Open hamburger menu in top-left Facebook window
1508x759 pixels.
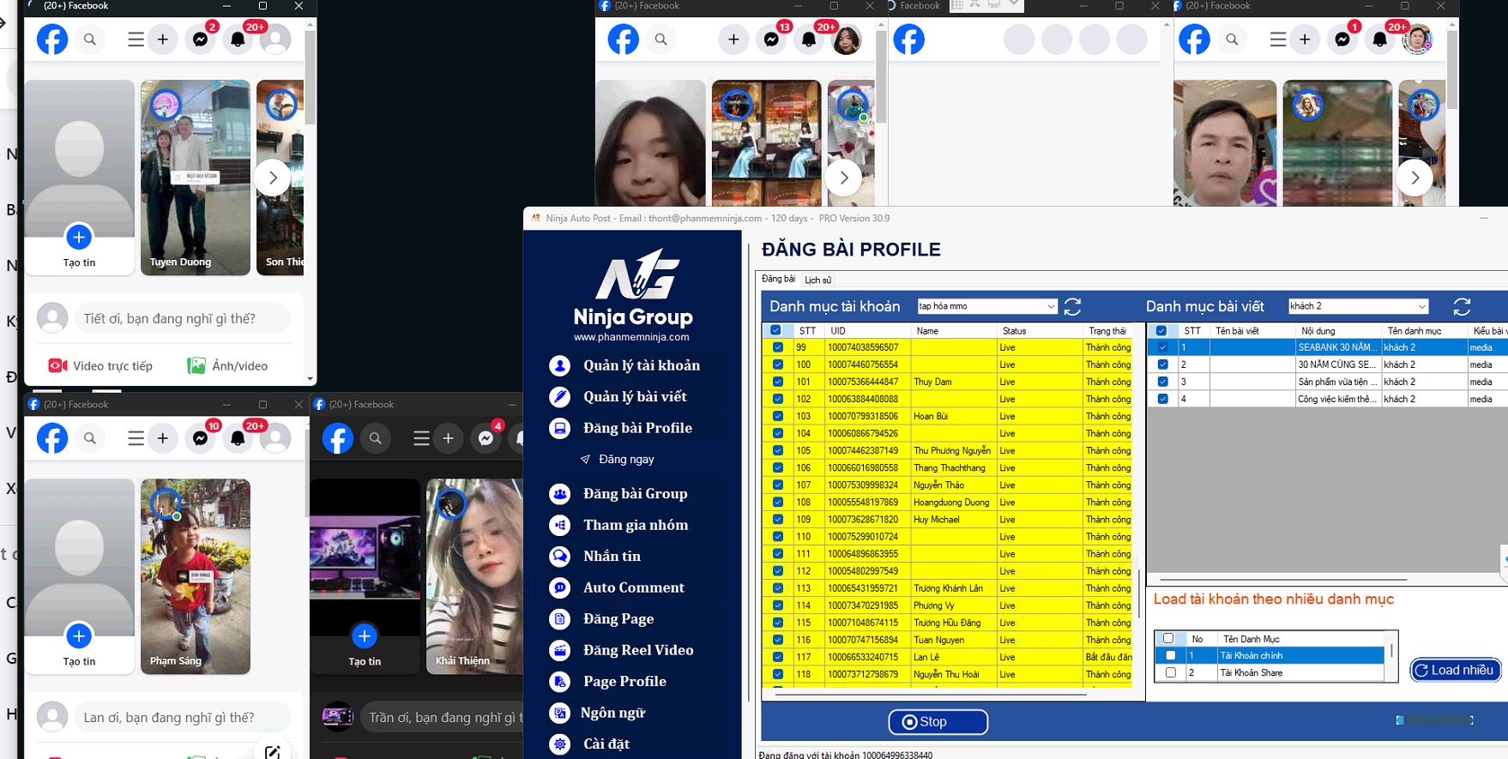tap(136, 39)
